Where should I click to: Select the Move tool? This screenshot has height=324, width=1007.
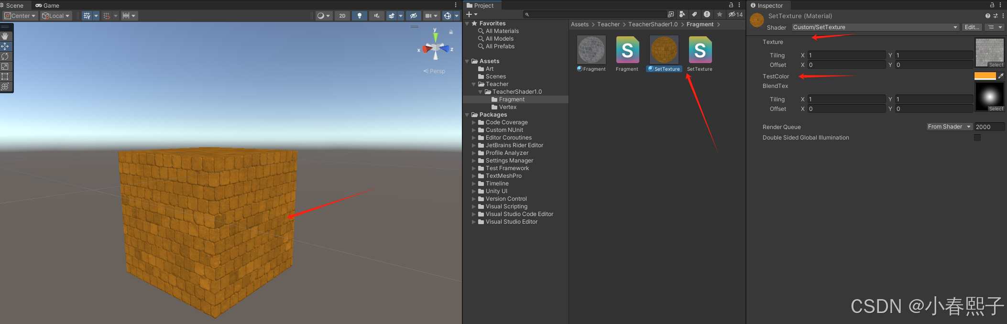point(5,46)
